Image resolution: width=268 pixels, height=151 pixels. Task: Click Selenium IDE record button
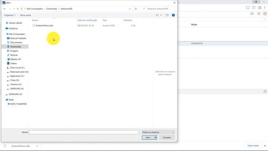265,13
